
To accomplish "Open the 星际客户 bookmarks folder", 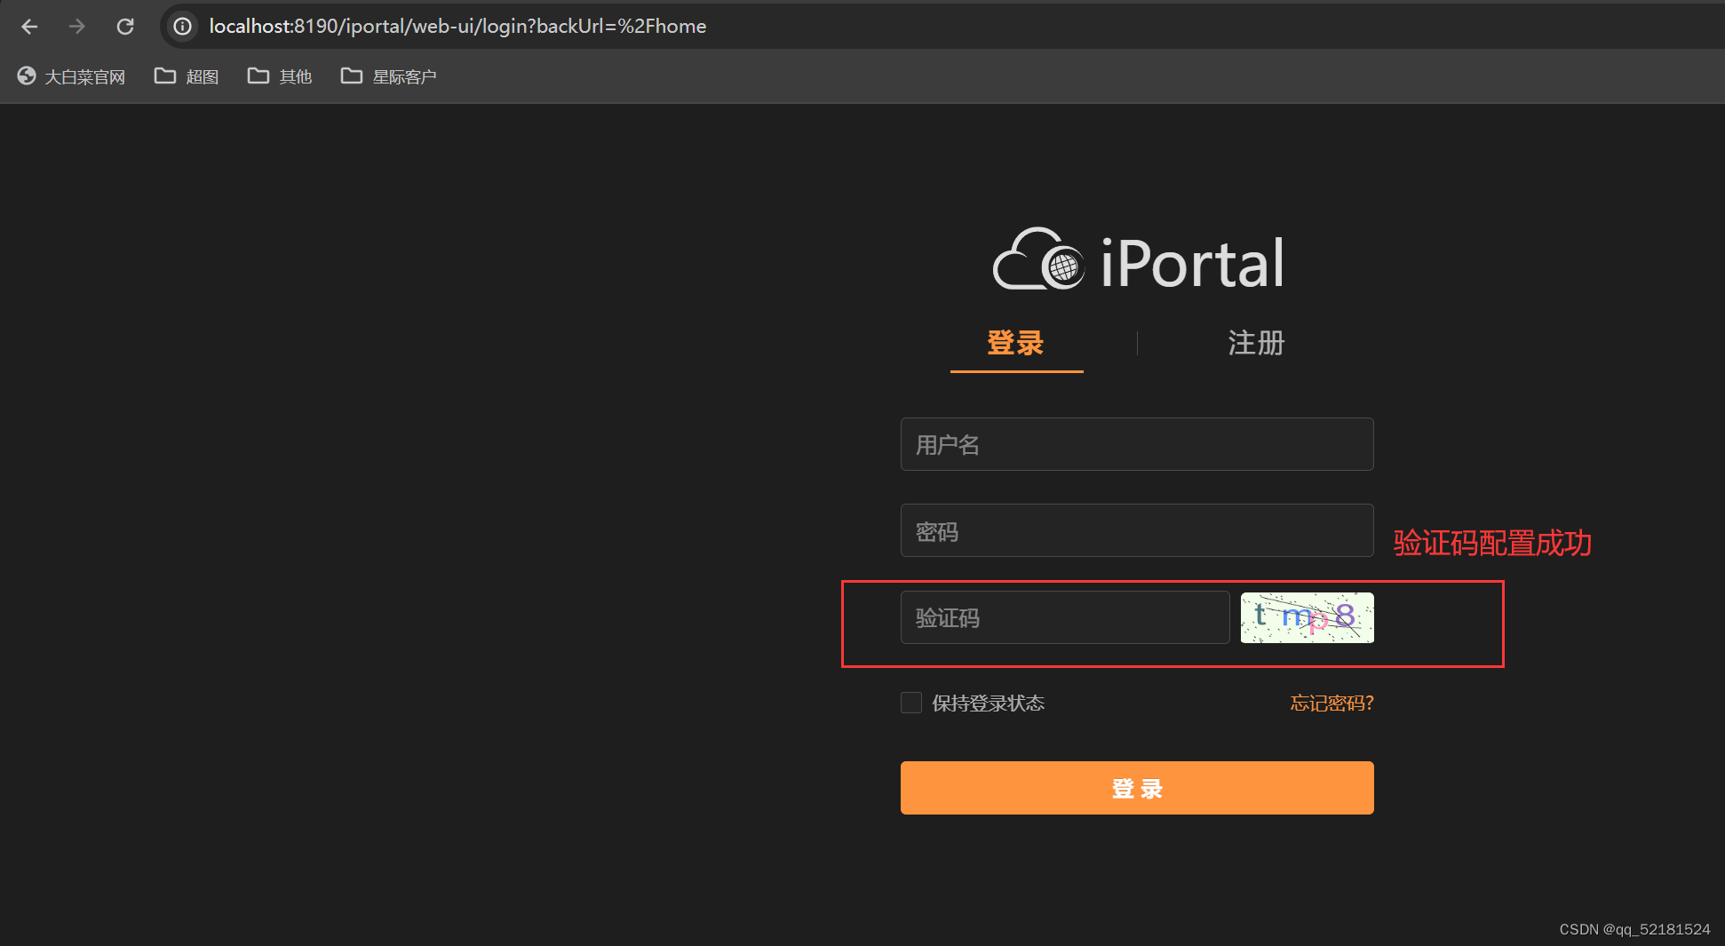I will point(389,76).
